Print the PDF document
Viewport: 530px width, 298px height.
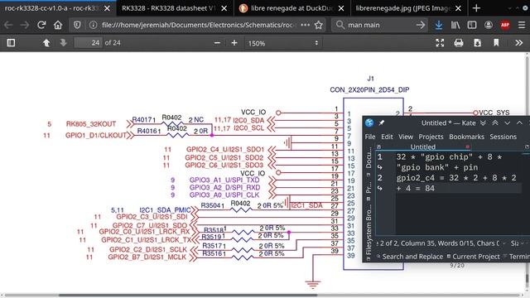click(459, 43)
